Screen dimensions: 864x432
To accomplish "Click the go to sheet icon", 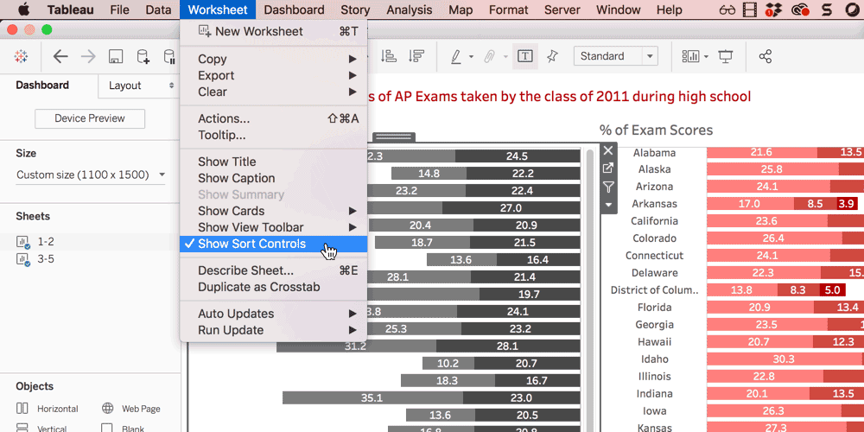I will pyautogui.click(x=608, y=168).
